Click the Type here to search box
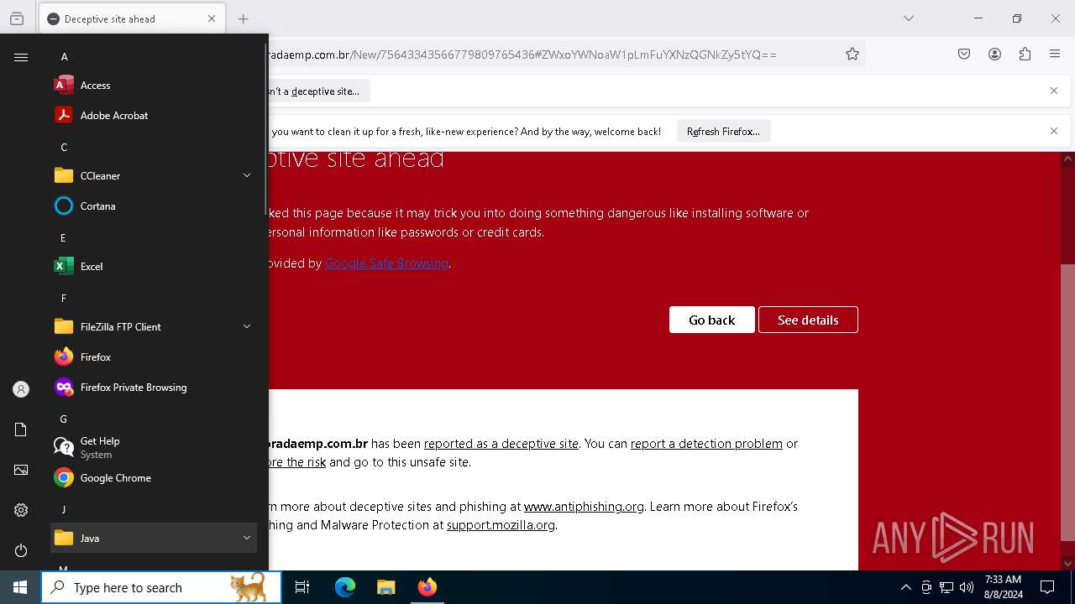The width and height of the screenshot is (1075, 604). click(x=161, y=587)
